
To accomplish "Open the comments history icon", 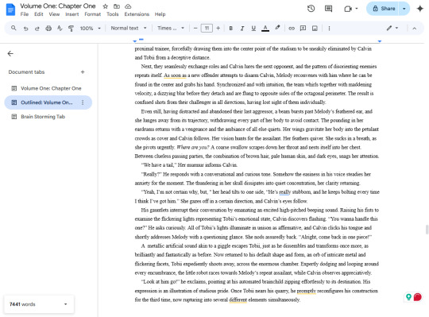I will 328,9.
